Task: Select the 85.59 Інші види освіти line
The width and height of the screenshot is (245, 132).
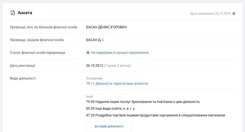Action: 111,108
